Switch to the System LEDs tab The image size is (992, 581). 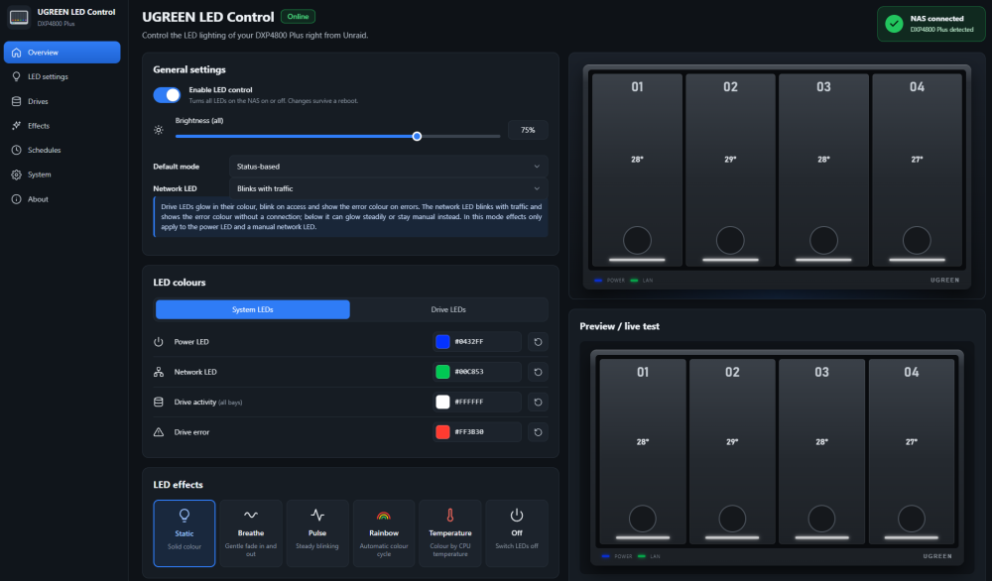252,309
